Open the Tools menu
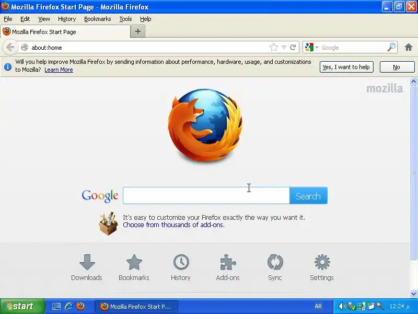The height and width of the screenshot is (314, 418). pos(125,19)
